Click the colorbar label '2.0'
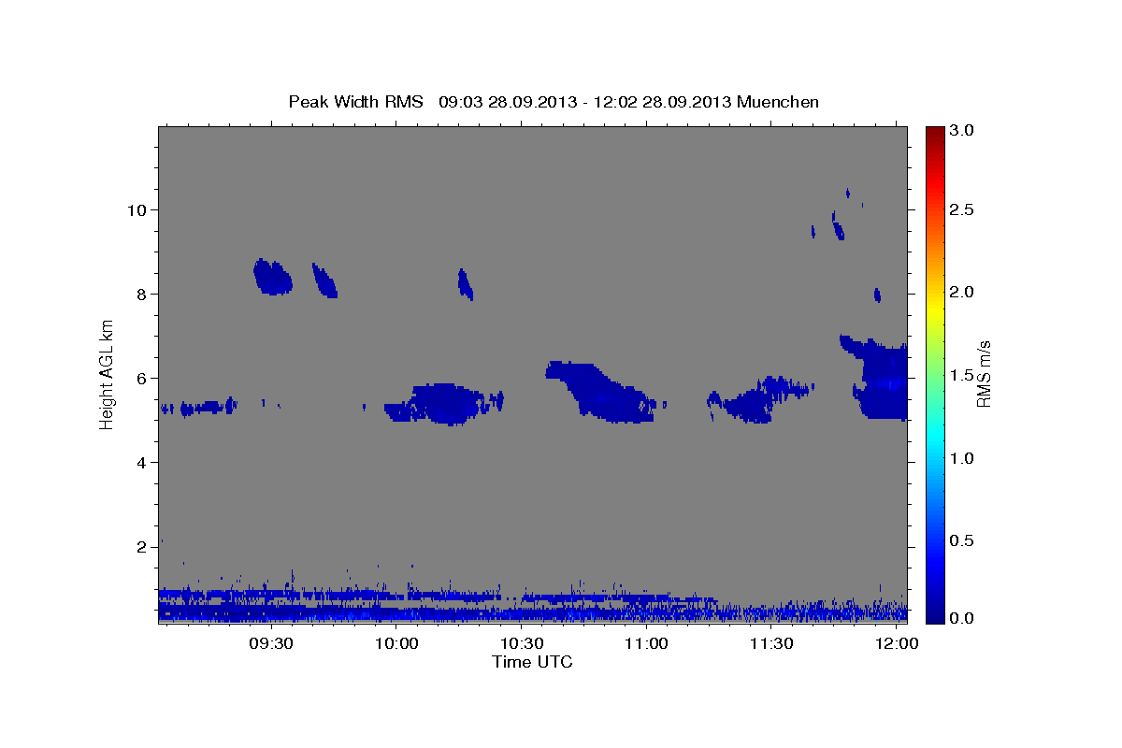Screen dimensions: 1122x748 962,293
